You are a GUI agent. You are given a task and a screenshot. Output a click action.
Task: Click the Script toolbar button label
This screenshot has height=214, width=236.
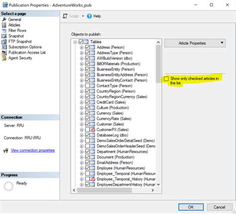(x=74, y=16)
